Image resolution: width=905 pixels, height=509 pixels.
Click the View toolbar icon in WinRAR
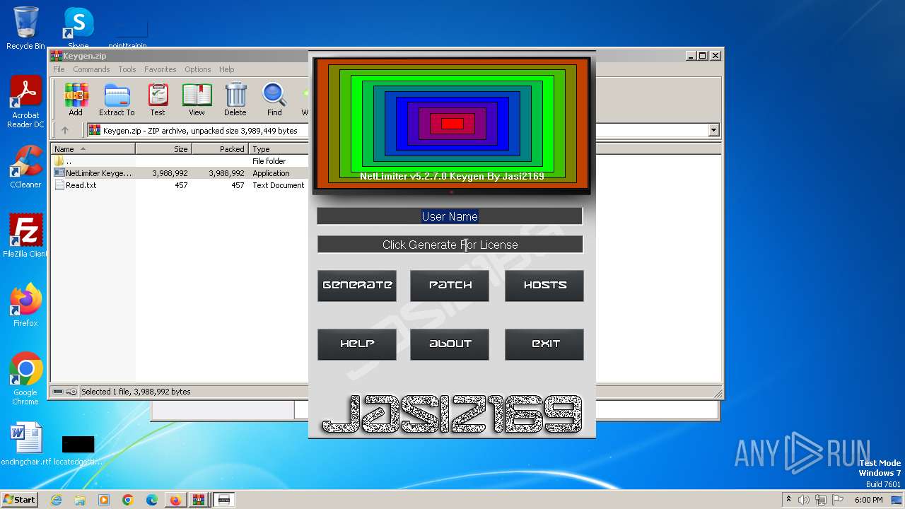point(197,99)
